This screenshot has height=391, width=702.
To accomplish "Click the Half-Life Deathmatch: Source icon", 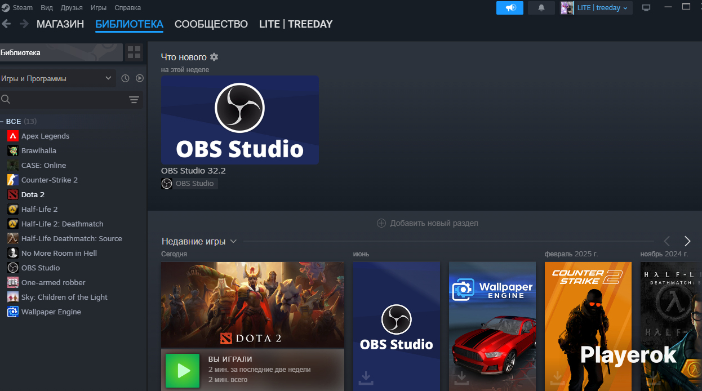I will (x=13, y=238).
